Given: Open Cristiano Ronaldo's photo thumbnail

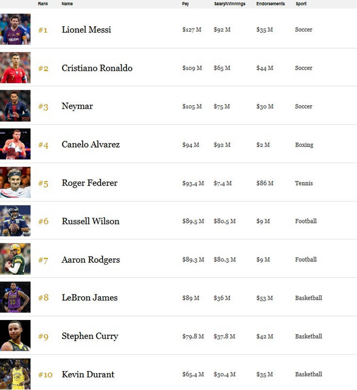Looking at the screenshot, I should [15, 68].
